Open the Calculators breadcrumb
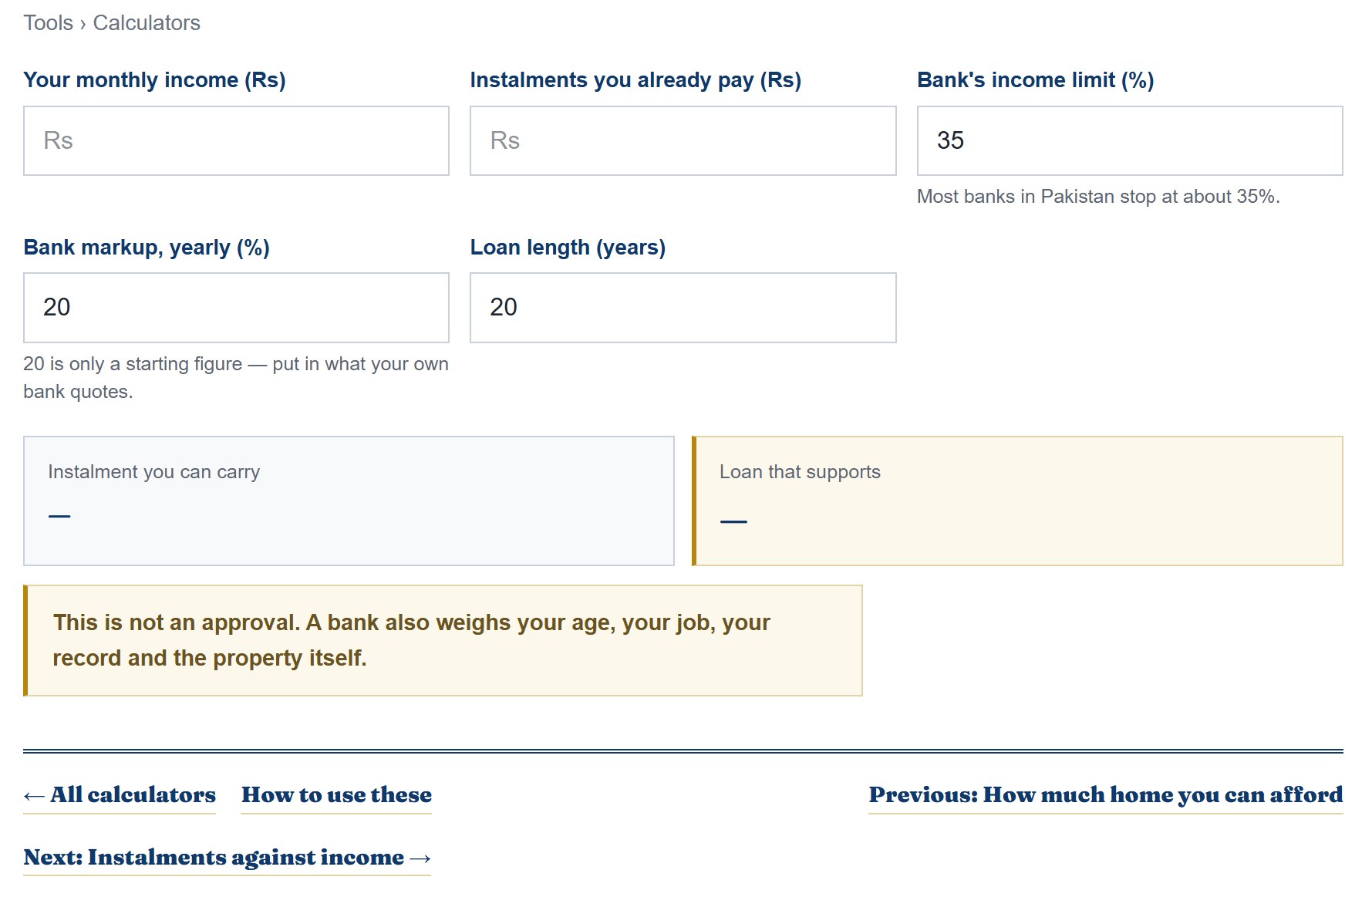The image size is (1345, 897). [x=147, y=23]
